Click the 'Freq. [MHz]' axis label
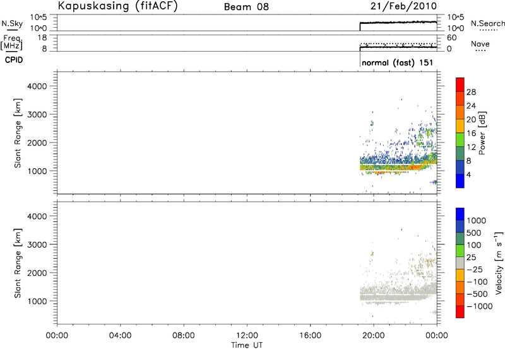505x349 pixels. [x=12, y=42]
